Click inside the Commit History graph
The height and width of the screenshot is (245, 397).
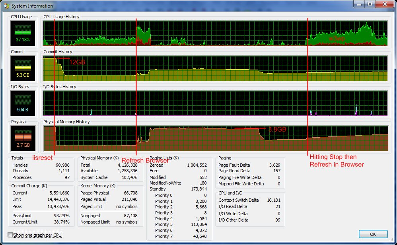point(215,68)
